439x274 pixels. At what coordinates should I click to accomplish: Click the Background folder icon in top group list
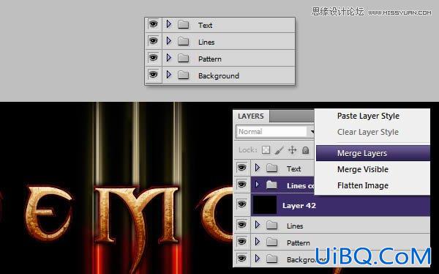click(x=184, y=75)
